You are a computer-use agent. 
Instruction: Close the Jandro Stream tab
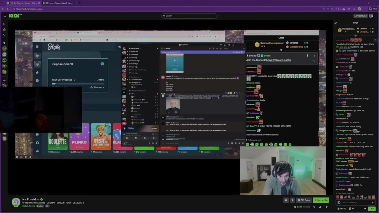(74, 3)
